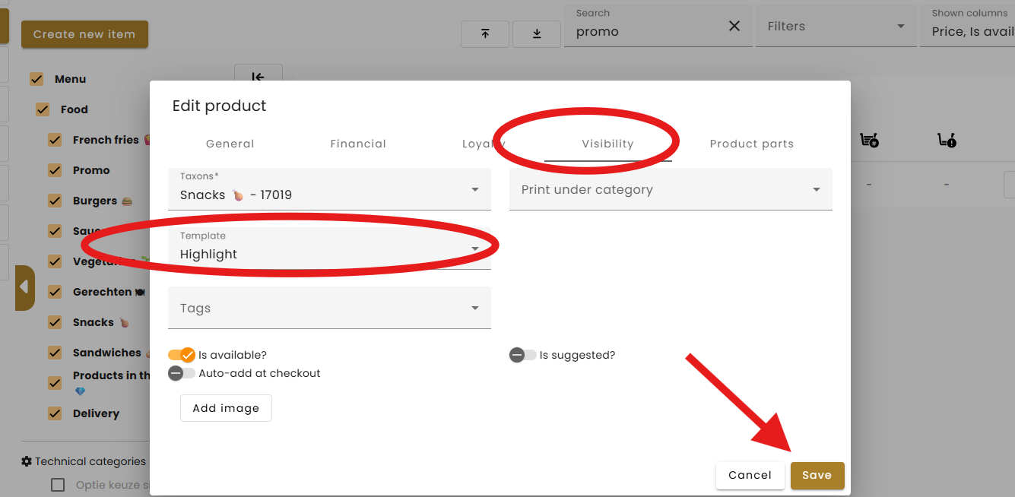Turn on 'Auto-add at checkout' switch
The width and height of the screenshot is (1015, 497).
click(x=181, y=373)
